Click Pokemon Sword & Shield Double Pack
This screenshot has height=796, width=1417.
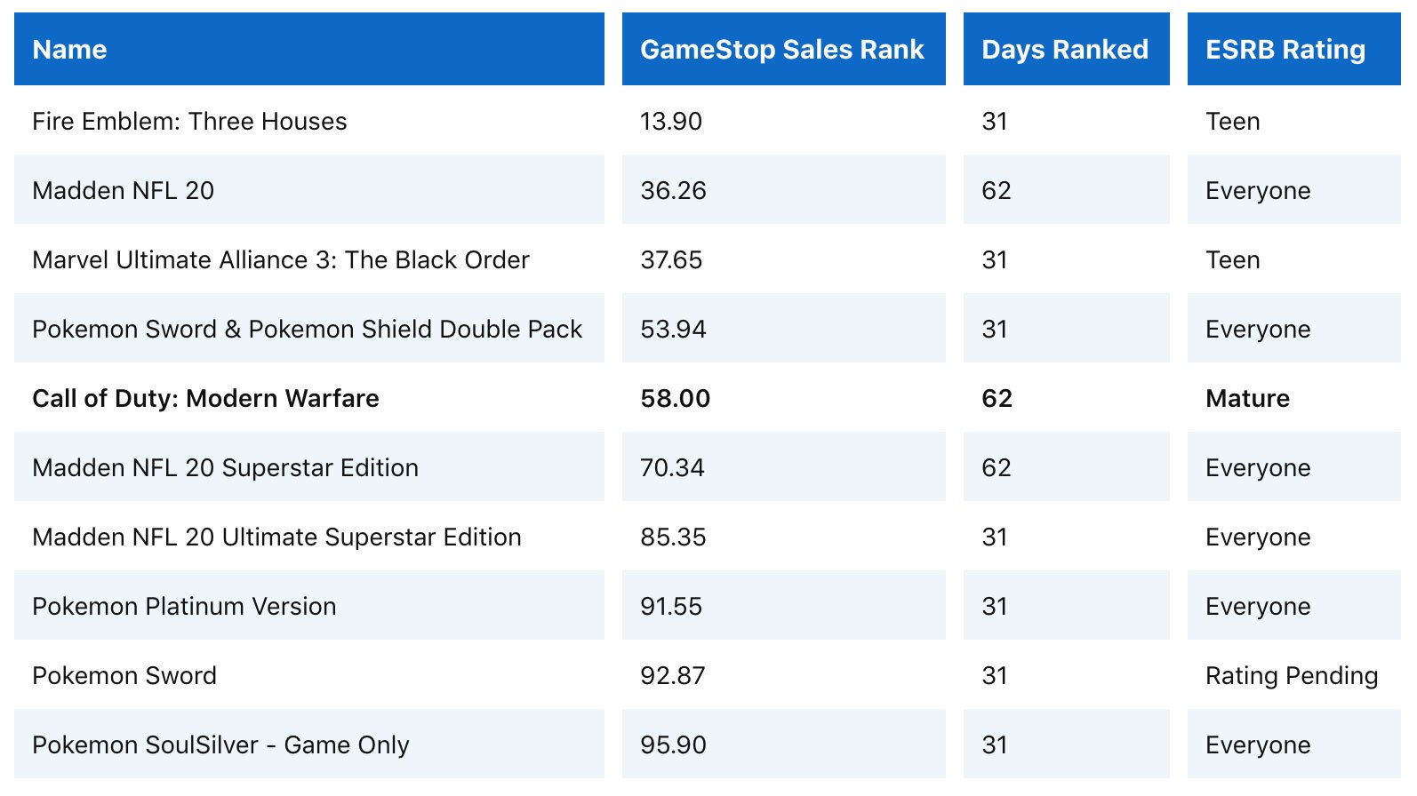(307, 330)
